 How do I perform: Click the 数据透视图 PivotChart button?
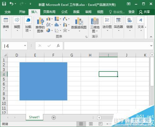79,23
